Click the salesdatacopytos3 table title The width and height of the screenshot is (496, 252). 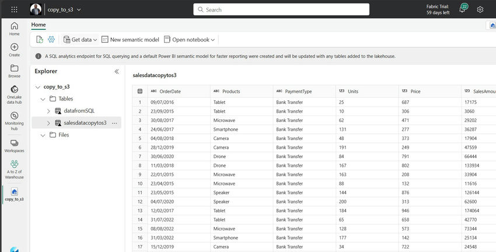[155, 75]
